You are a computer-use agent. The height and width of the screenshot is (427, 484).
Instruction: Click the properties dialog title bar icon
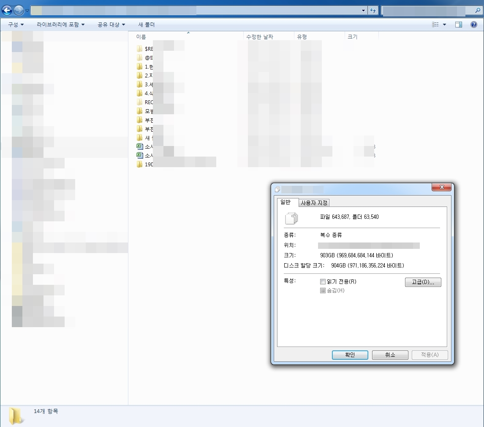point(277,189)
